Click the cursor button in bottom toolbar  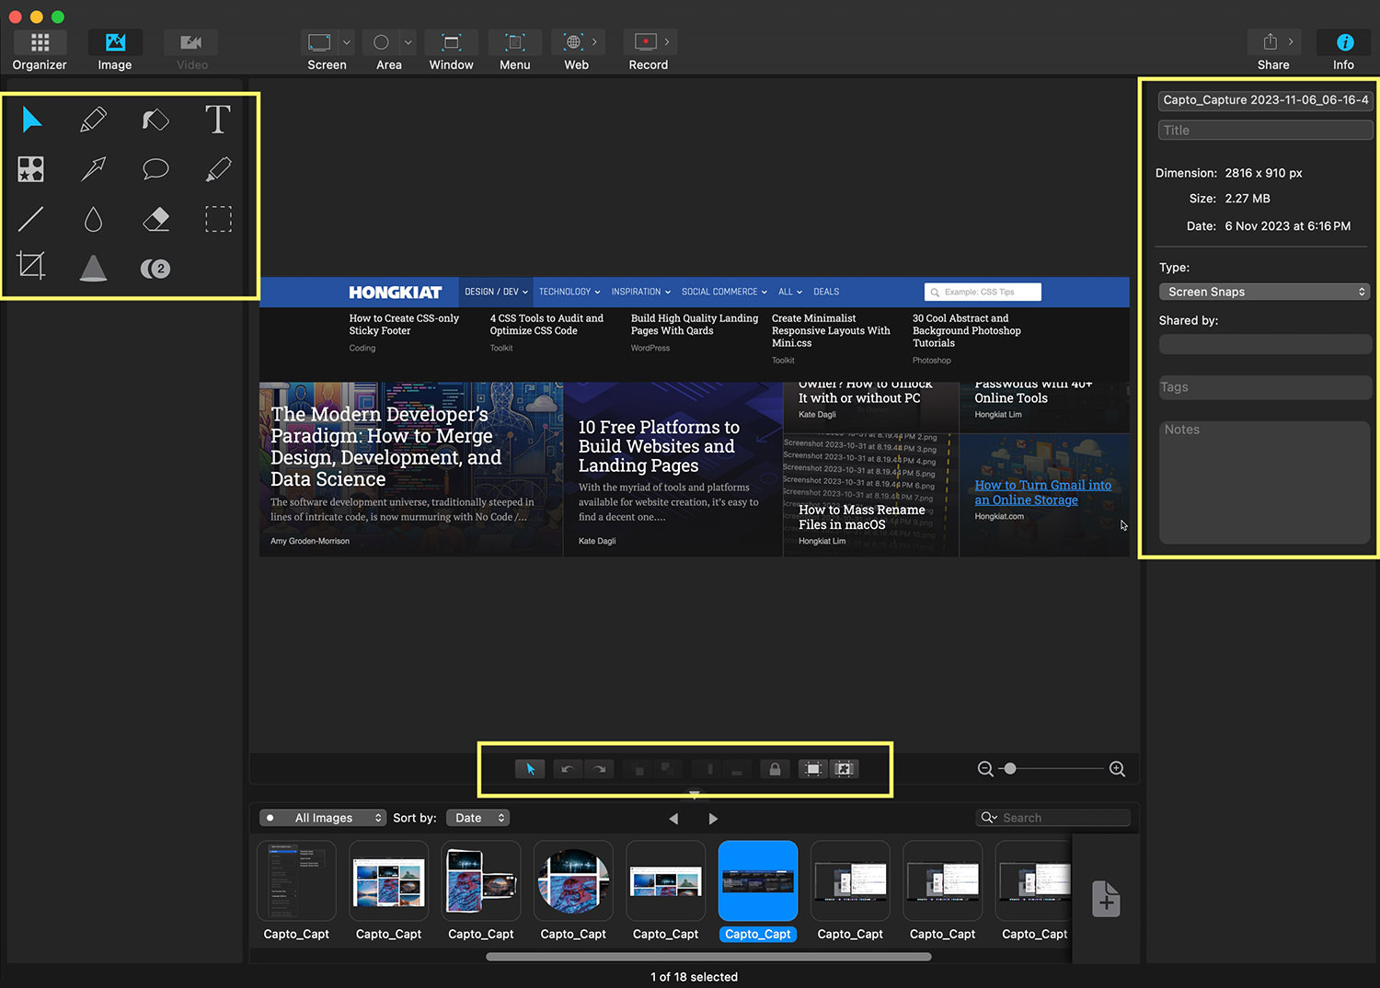(530, 769)
